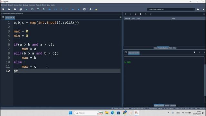Image resolution: width=206 pixels, height=116 pixels.
Task: Open a file using the folder icon
Action: (x=9, y=9)
